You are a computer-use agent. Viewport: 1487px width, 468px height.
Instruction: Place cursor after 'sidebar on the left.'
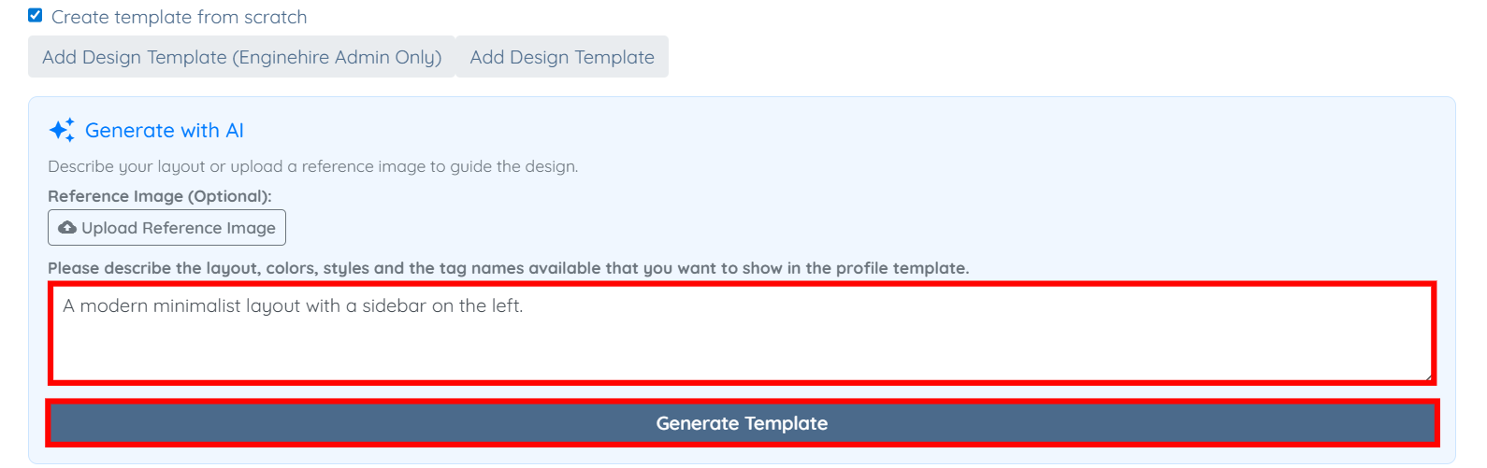525,306
